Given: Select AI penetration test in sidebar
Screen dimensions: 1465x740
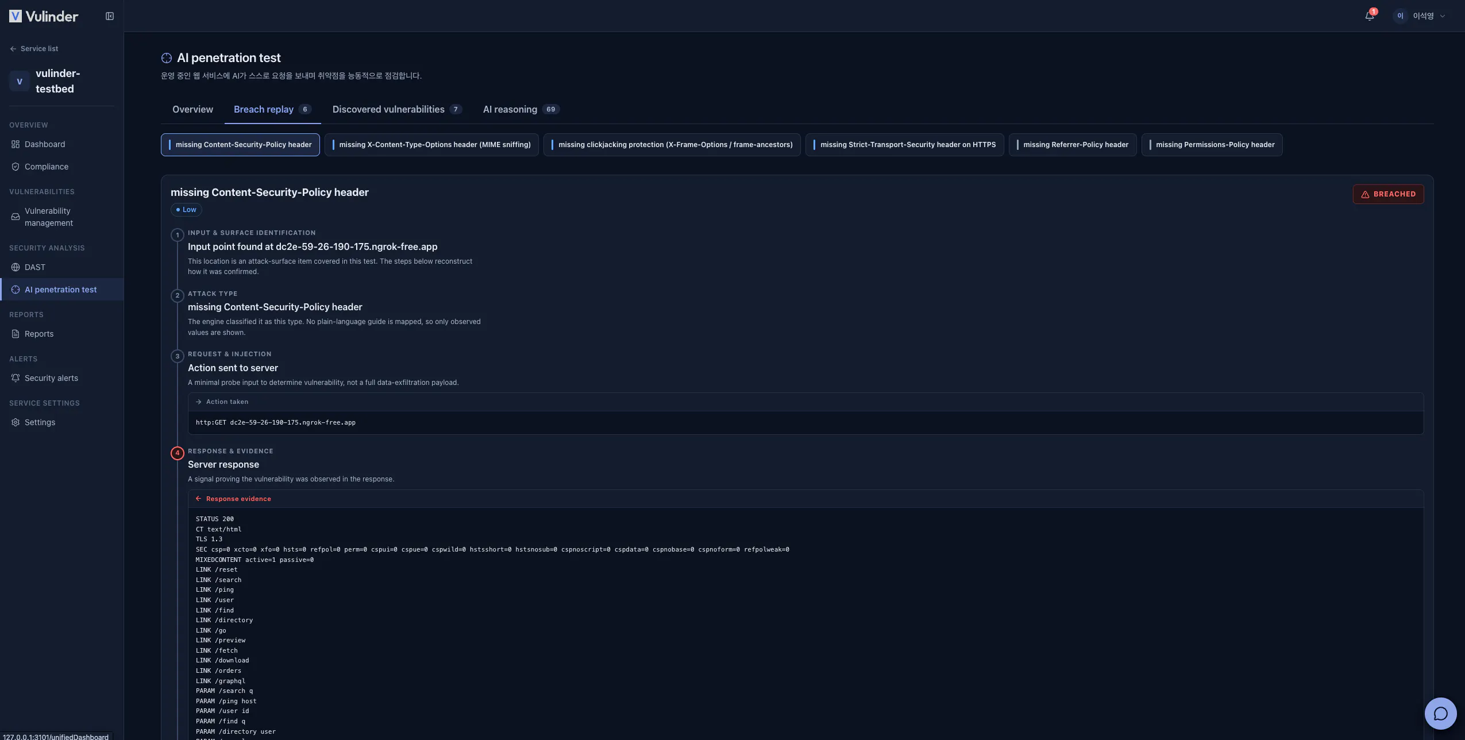Looking at the screenshot, I should pyautogui.click(x=61, y=290).
